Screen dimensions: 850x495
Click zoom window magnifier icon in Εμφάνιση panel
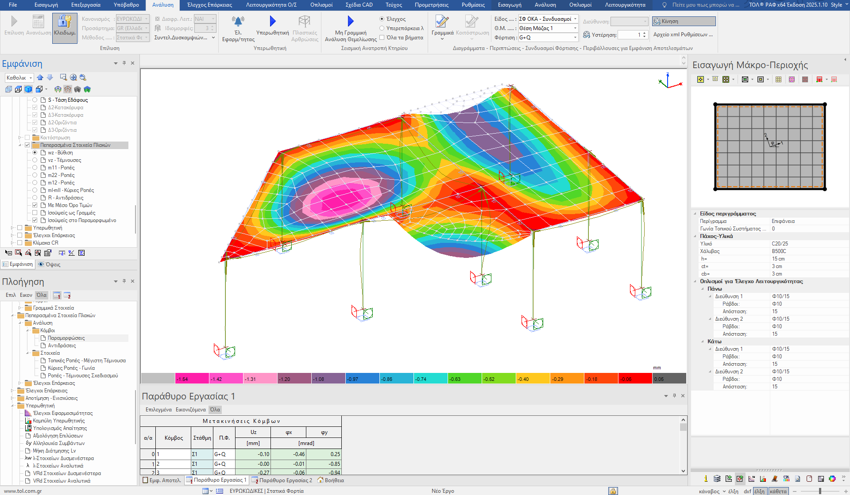(63, 77)
